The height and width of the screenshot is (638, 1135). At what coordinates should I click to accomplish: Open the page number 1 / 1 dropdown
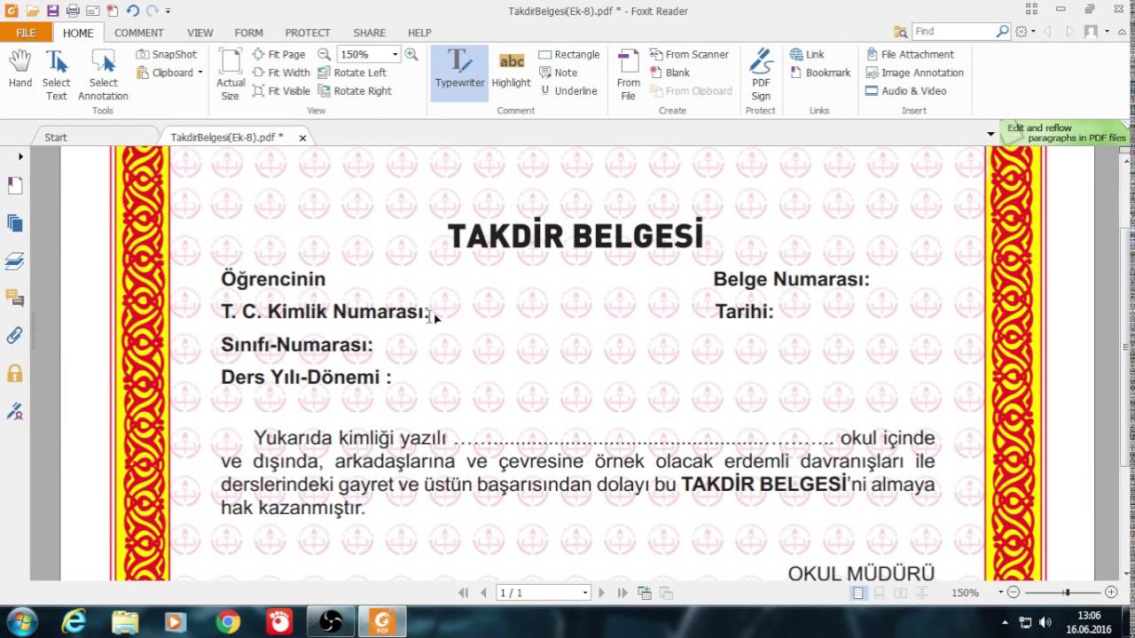584,593
